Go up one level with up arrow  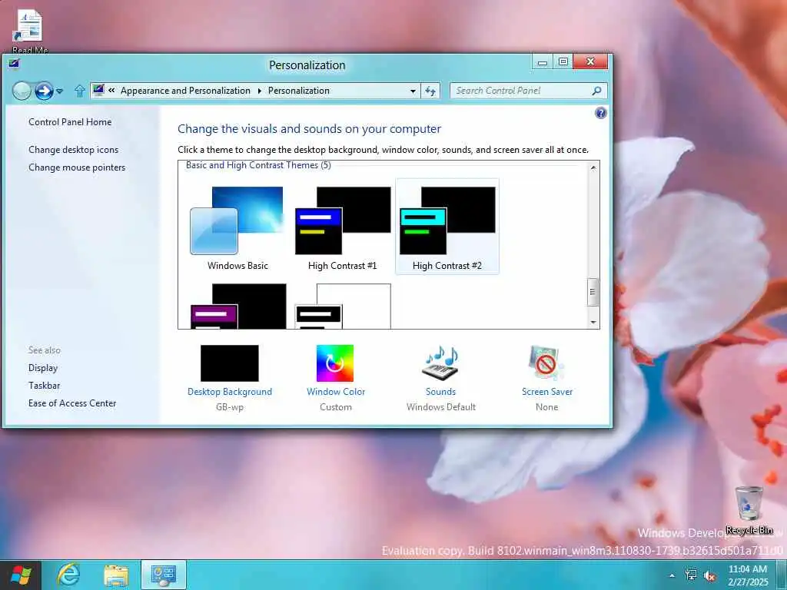pyautogui.click(x=79, y=91)
